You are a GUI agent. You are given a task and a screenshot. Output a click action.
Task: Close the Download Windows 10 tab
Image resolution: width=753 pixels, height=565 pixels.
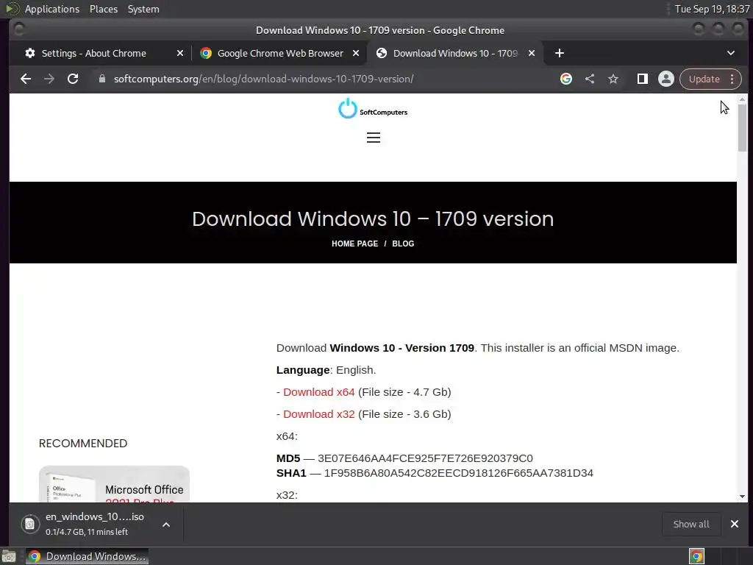pos(532,53)
